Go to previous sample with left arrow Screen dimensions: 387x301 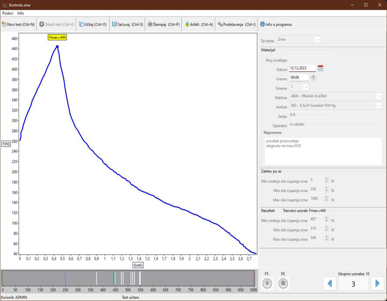pos(330,283)
